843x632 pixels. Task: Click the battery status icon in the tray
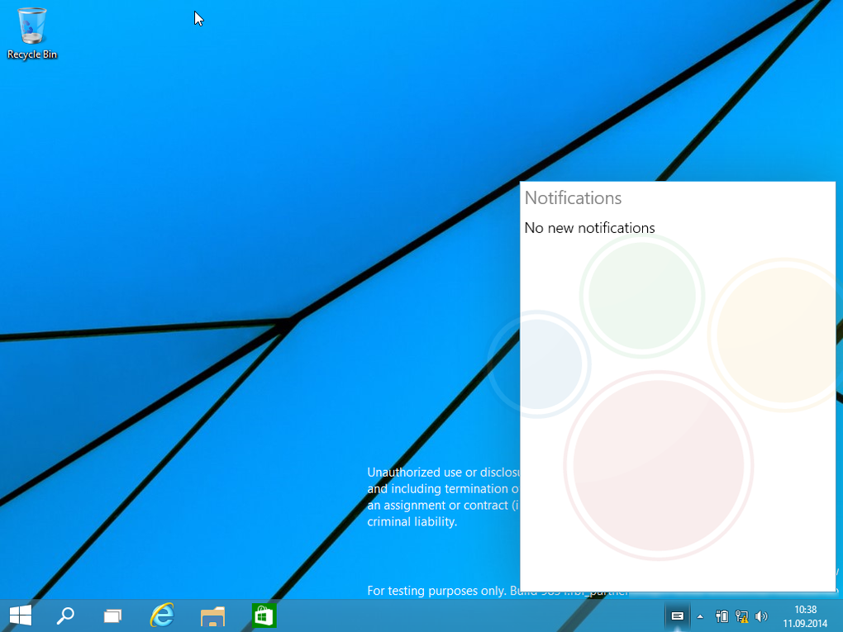click(x=722, y=616)
